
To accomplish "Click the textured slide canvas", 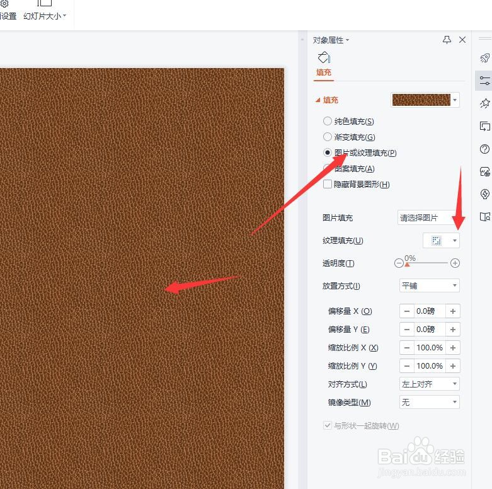I will (142, 279).
